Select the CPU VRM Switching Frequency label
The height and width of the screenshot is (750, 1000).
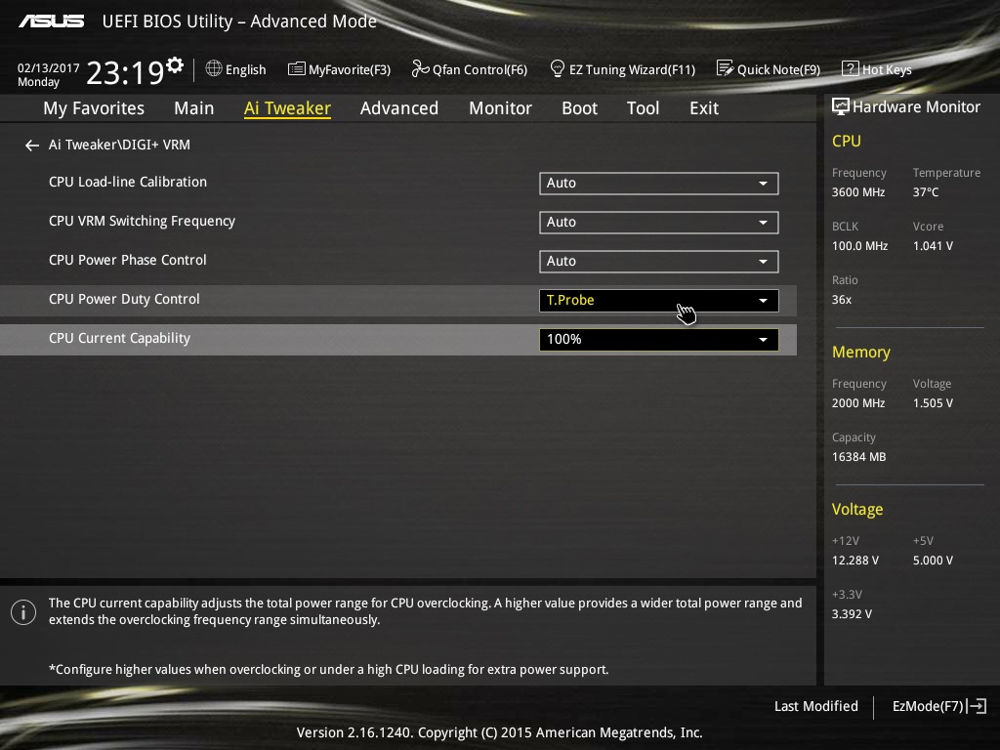coord(142,221)
